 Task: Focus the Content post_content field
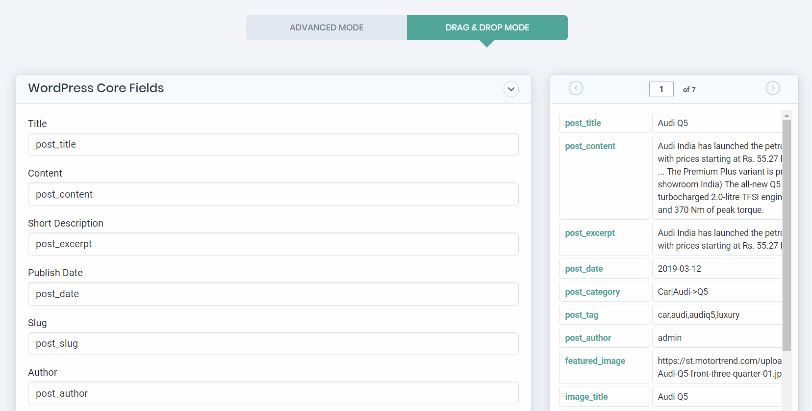(273, 194)
